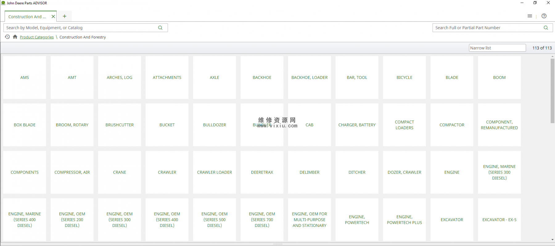Choose the BOX BLADE category
The height and width of the screenshot is (246, 555).
coord(25,125)
